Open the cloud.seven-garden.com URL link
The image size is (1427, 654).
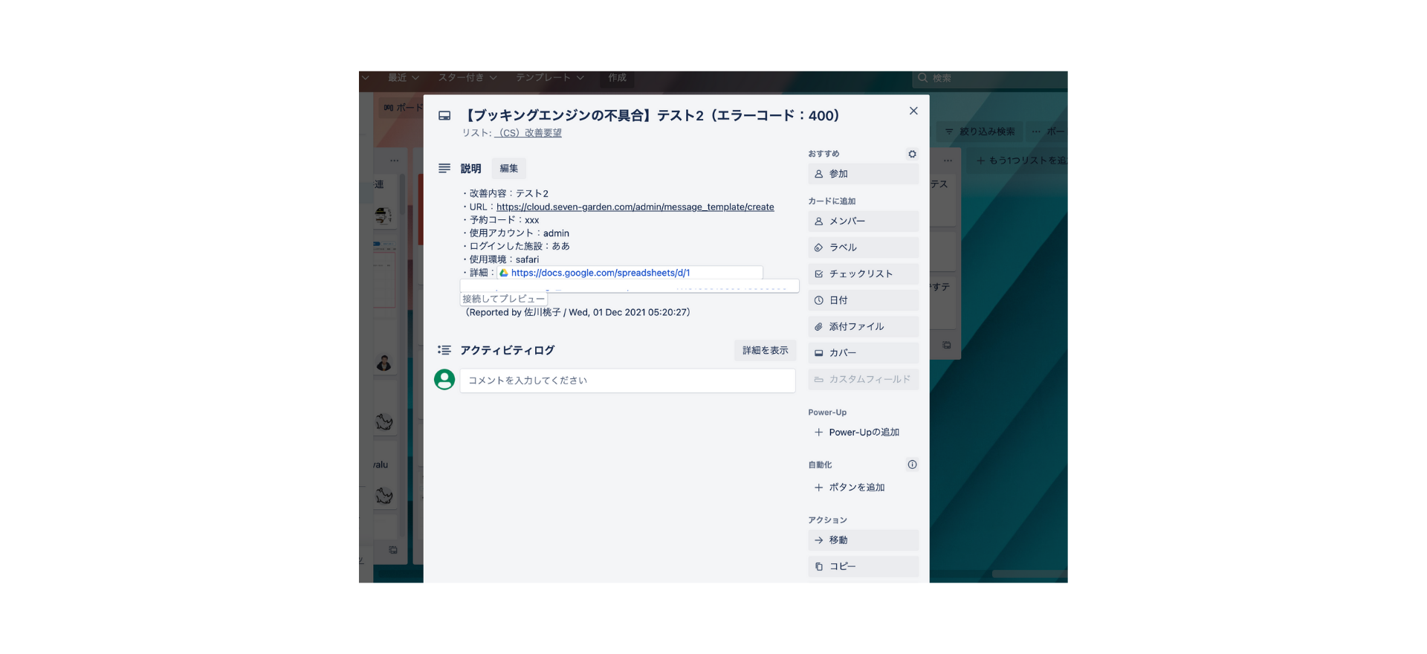pyautogui.click(x=635, y=207)
